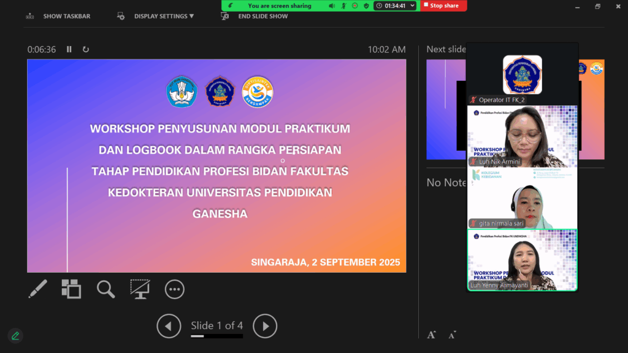The width and height of the screenshot is (628, 353).
Task: Activate the Zoom into slide magnifier
Action: point(105,289)
